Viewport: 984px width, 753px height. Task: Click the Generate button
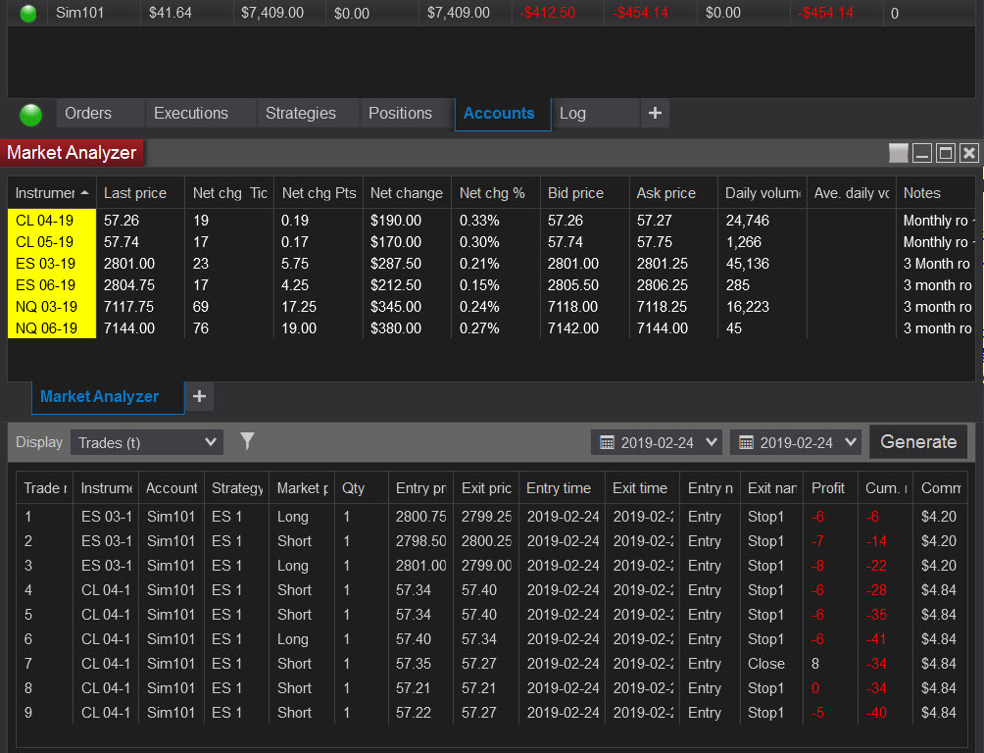pos(918,442)
